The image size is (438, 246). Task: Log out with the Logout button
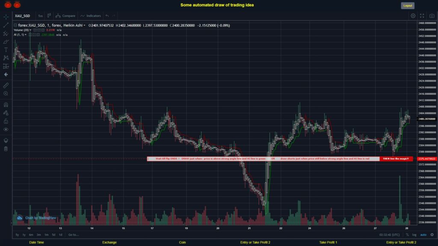point(408,6)
